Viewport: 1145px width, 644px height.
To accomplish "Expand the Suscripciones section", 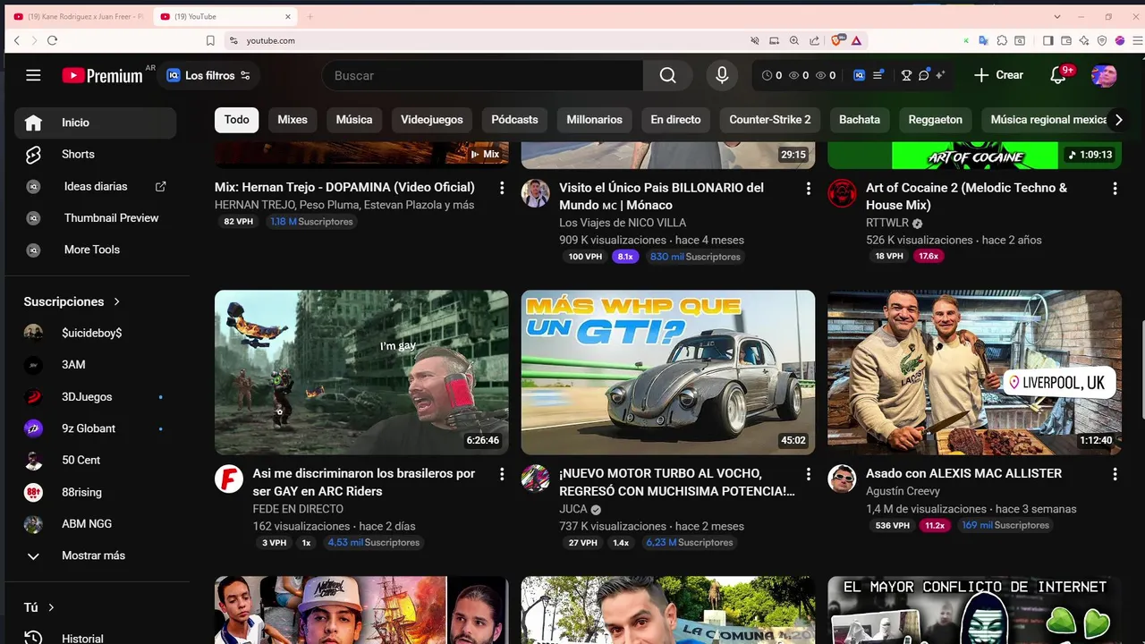I will pyautogui.click(x=72, y=301).
